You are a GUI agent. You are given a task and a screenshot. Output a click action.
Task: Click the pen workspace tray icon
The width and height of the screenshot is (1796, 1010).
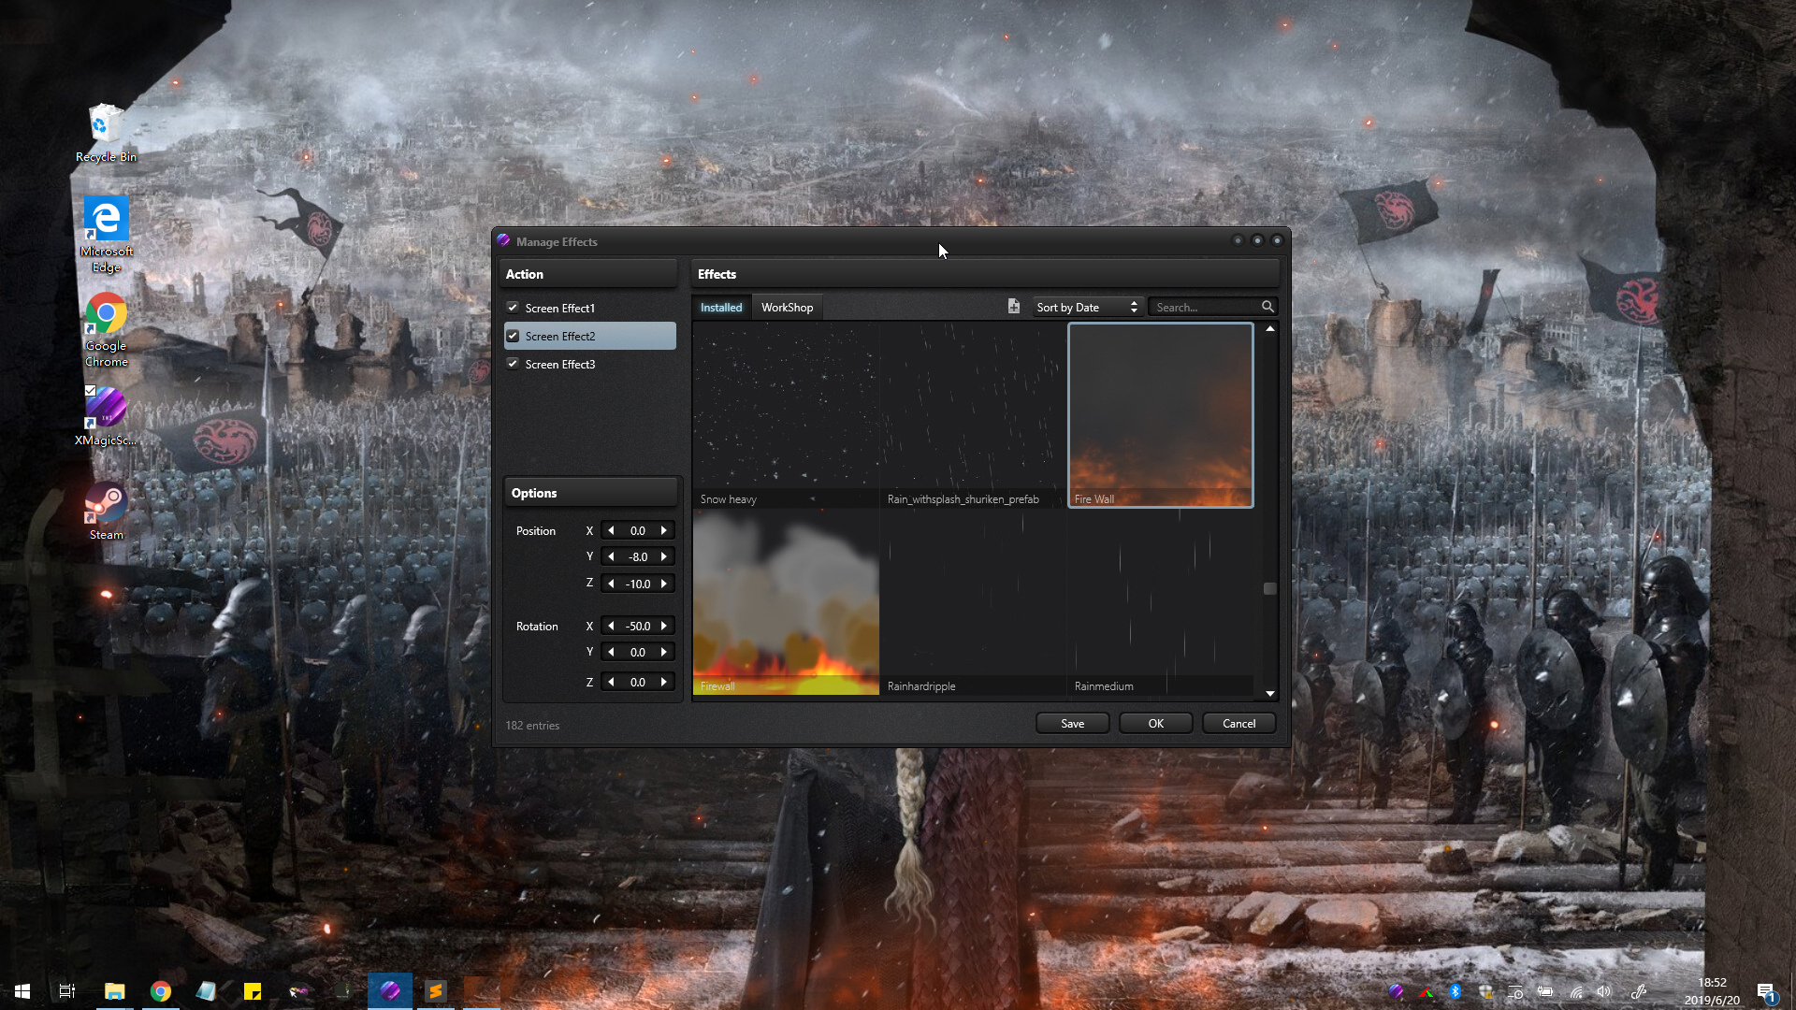1638,991
